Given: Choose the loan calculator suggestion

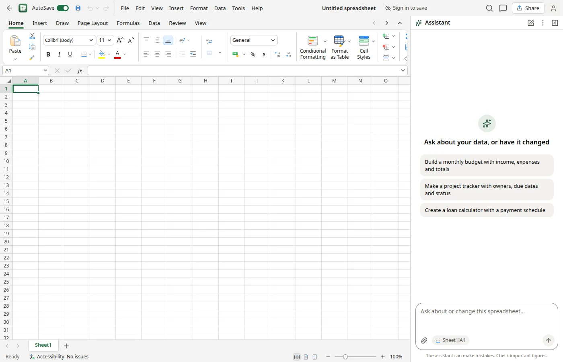Looking at the screenshot, I should tap(487, 210).
